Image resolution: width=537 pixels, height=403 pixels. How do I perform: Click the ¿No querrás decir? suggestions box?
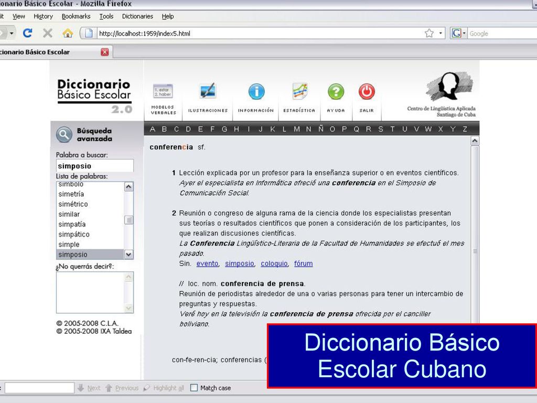coord(94,292)
